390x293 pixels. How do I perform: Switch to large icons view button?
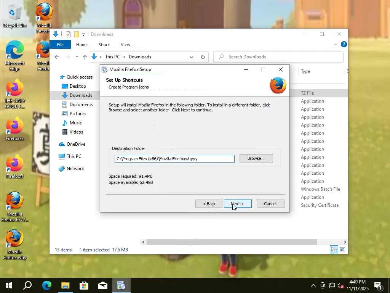(x=342, y=250)
